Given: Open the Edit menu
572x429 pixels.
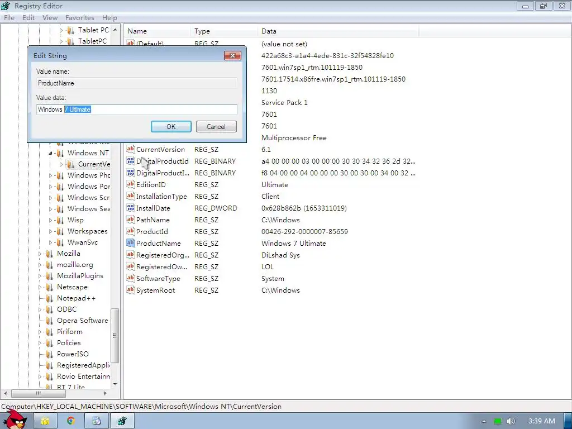Looking at the screenshot, I should click(28, 17).
